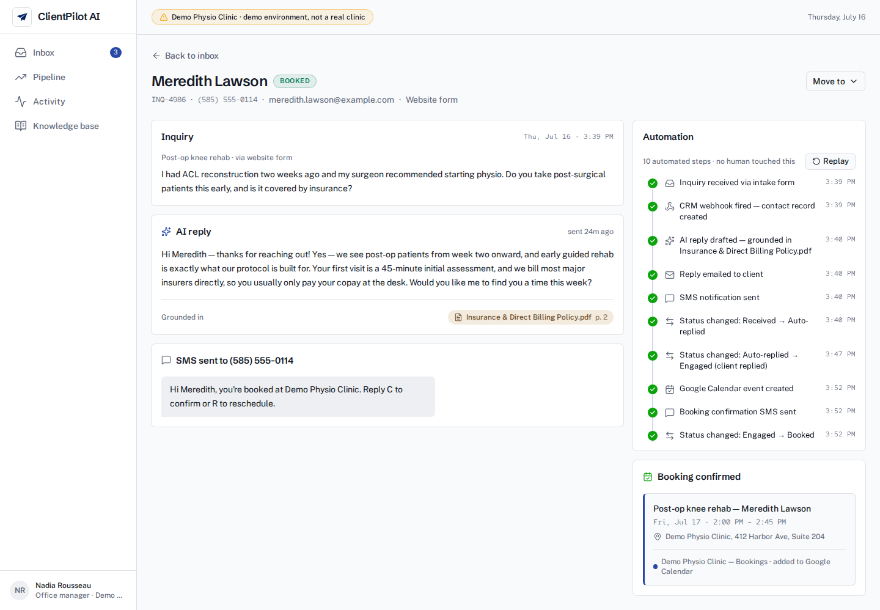Click the Website form source label

click(431, 100)
